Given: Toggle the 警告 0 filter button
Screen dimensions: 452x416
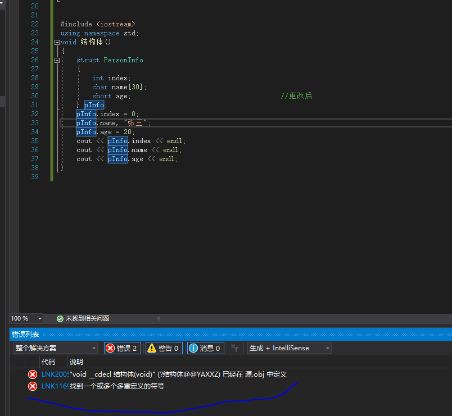Looking at the screenshot, I should tap(164, 348).
